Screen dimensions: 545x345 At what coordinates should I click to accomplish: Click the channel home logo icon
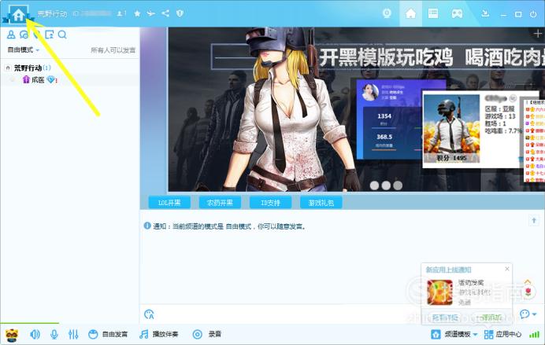tap(18, 14)
